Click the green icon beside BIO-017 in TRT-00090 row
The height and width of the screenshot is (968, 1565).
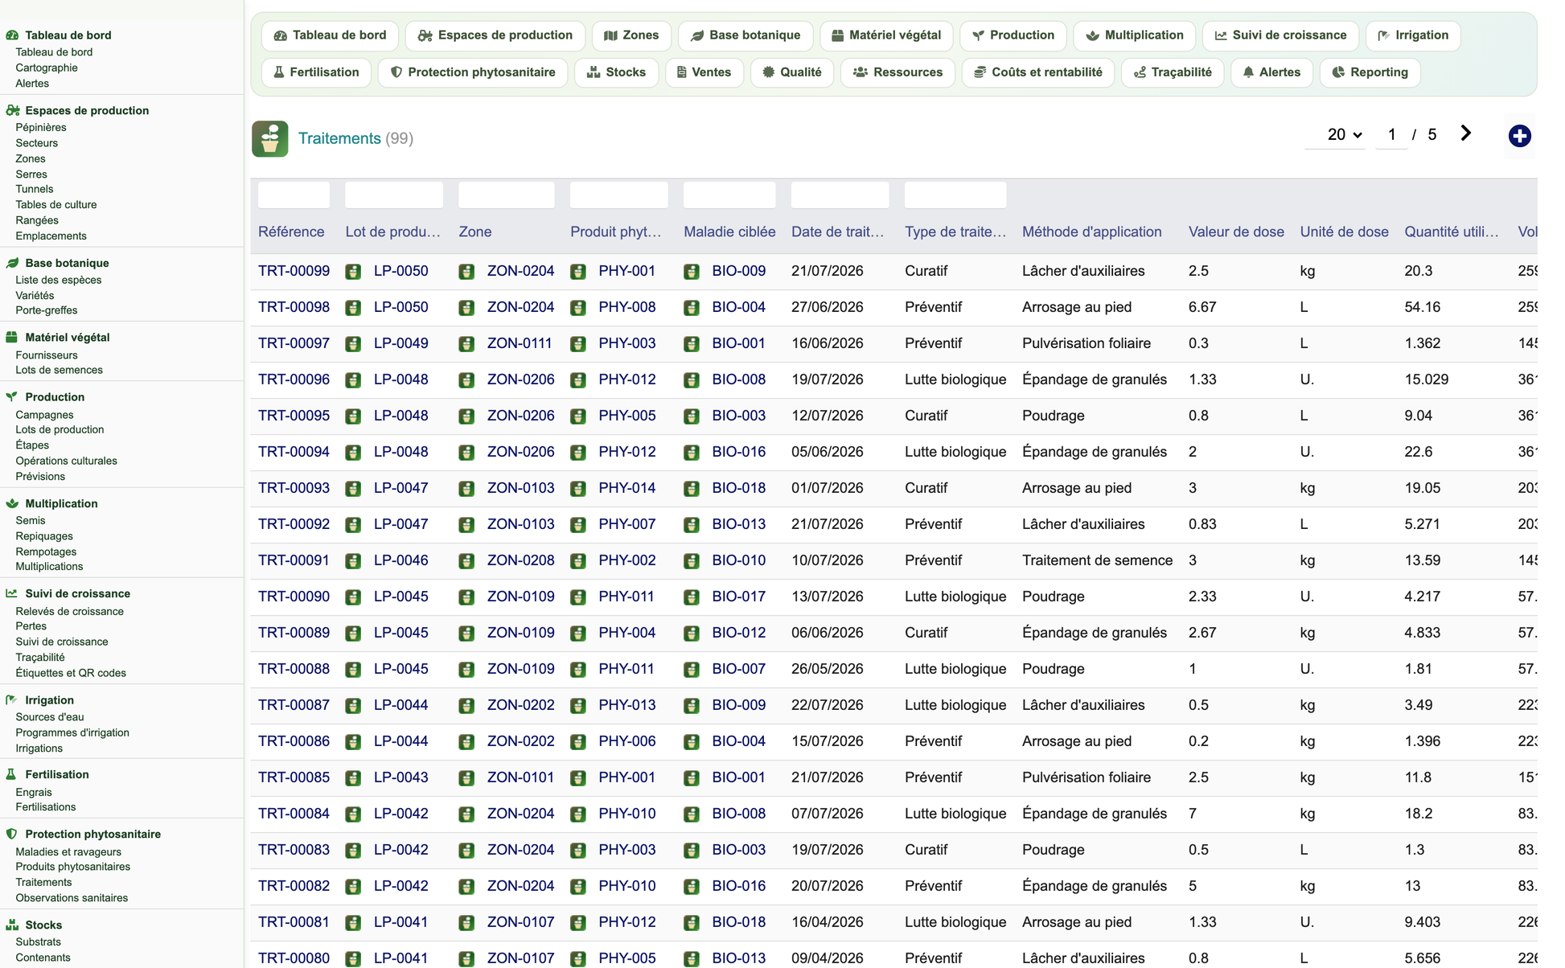pos(692,597)
